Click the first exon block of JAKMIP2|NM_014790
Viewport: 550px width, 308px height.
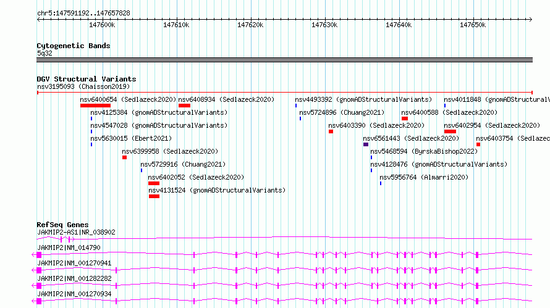click(39, 255)
